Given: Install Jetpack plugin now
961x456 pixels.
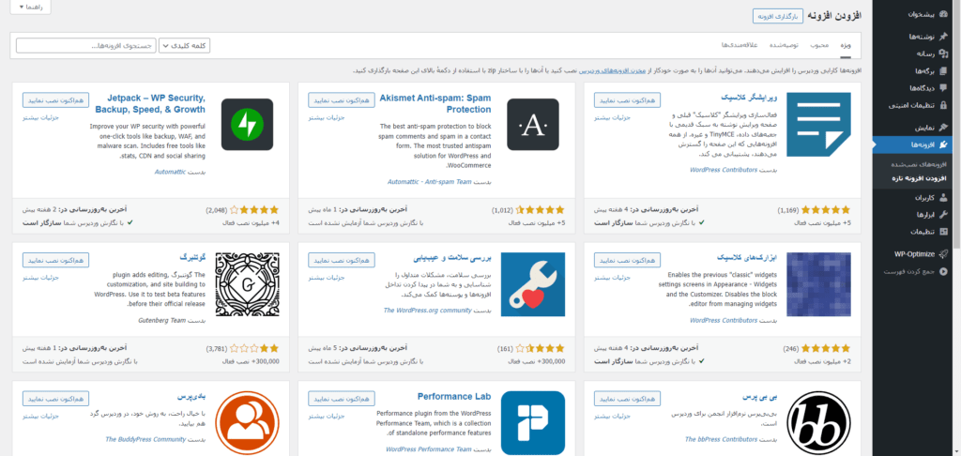Looking at the screenshot, I should (x=55, y=99).
